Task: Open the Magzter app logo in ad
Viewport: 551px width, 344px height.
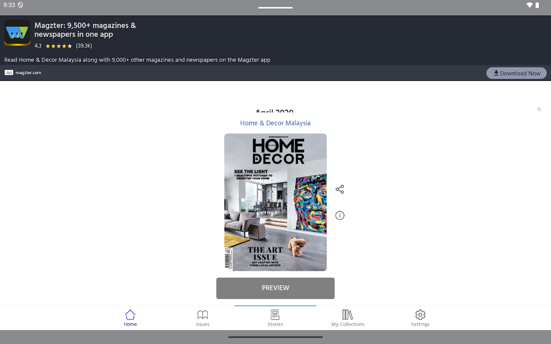Action: (x=17, y=33)
